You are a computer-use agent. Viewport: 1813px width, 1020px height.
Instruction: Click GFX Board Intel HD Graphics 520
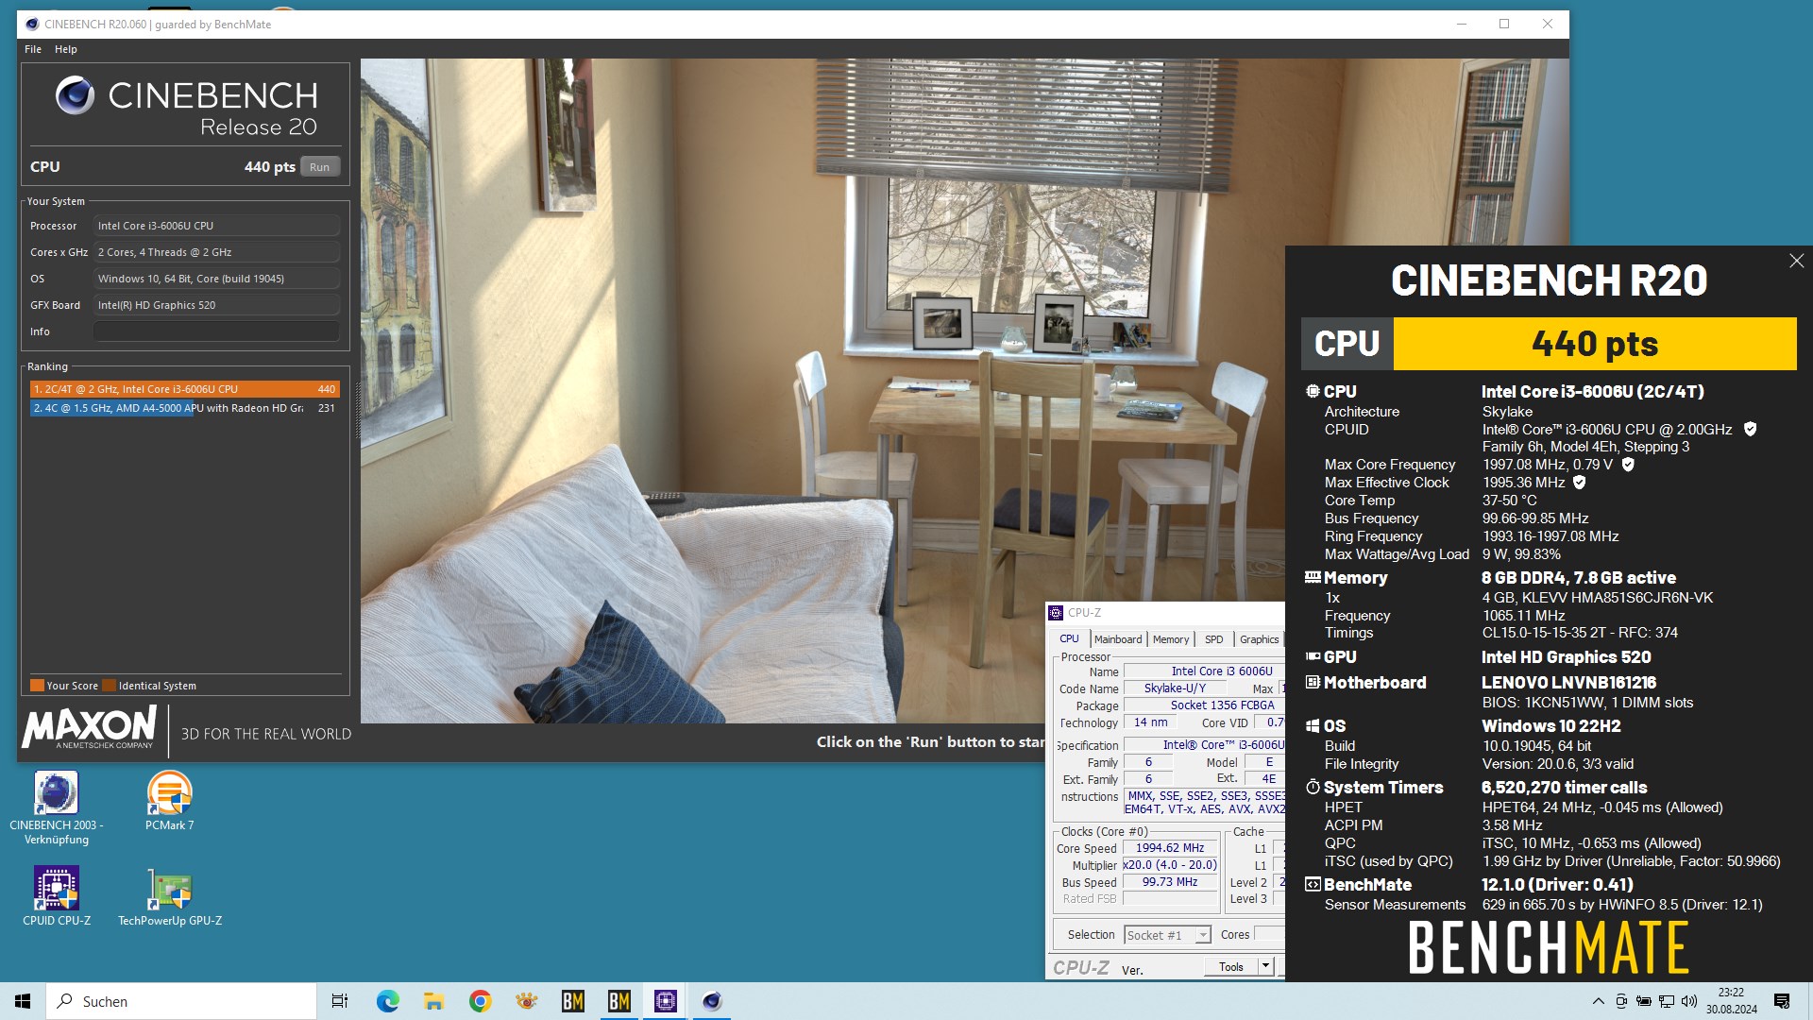click(x=216, y=305)
